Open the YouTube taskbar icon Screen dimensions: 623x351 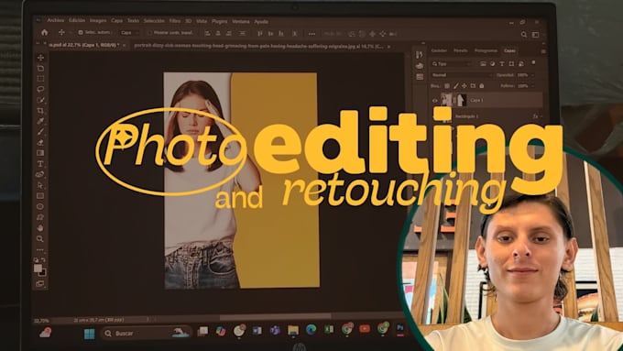pos(365,329)
